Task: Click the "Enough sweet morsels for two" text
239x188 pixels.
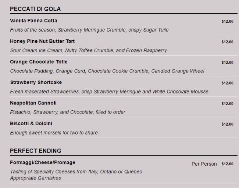Action: tap(54, 133)
